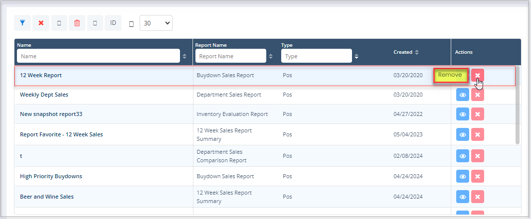Image resolution: width=531 pixels, height=219 pixels.
Task: View the Weekly Dept Sales report
Action: coord(463,95)
